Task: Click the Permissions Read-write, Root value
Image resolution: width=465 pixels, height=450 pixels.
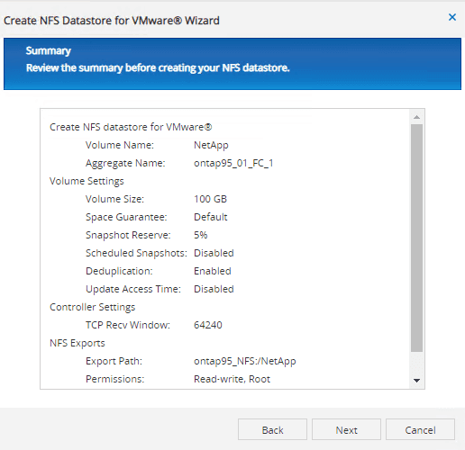Action: (232, 379)
